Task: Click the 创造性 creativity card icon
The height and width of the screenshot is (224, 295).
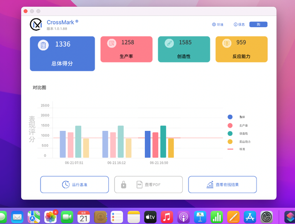Action: (169, 43)
